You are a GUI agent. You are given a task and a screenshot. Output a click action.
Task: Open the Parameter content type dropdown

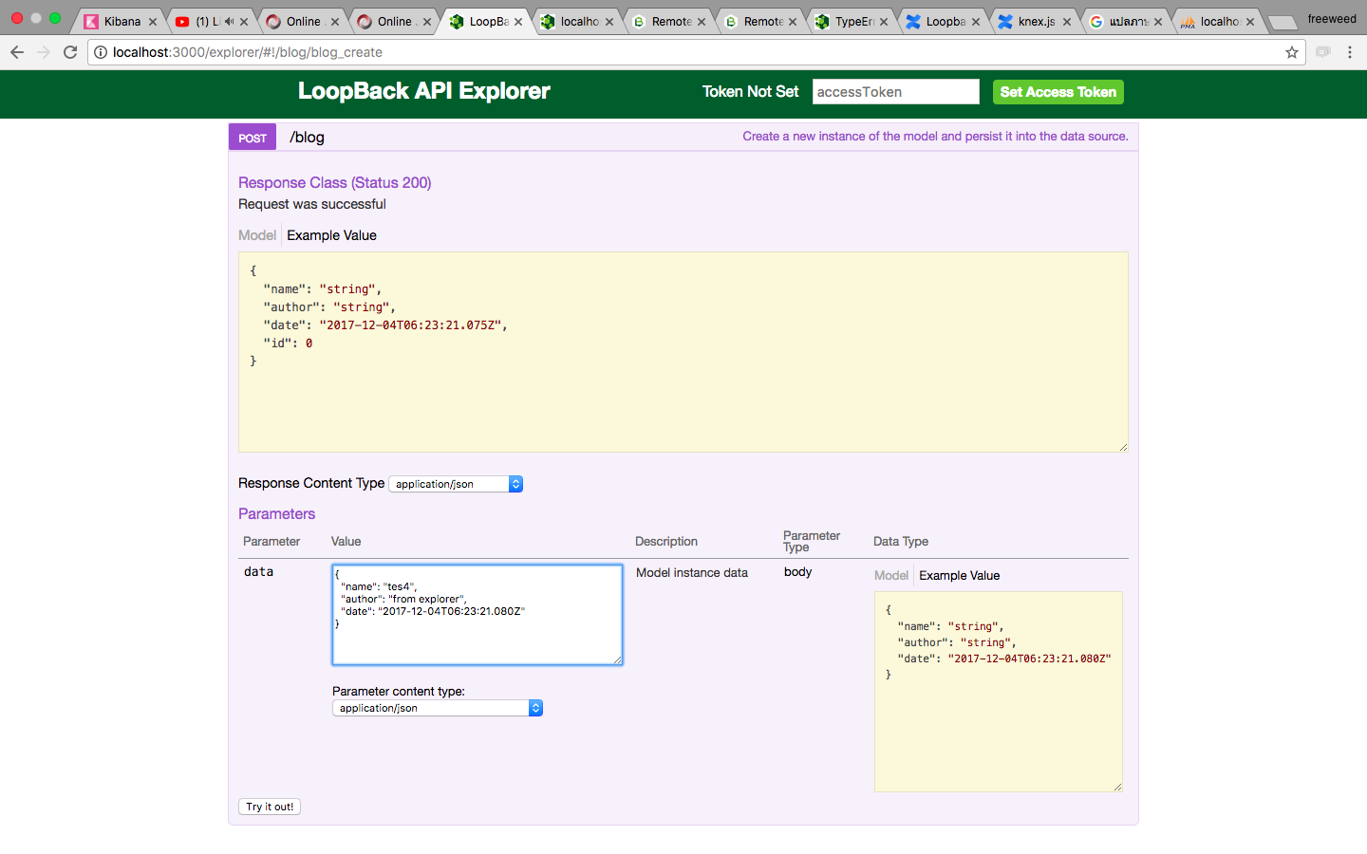(438, 708)
